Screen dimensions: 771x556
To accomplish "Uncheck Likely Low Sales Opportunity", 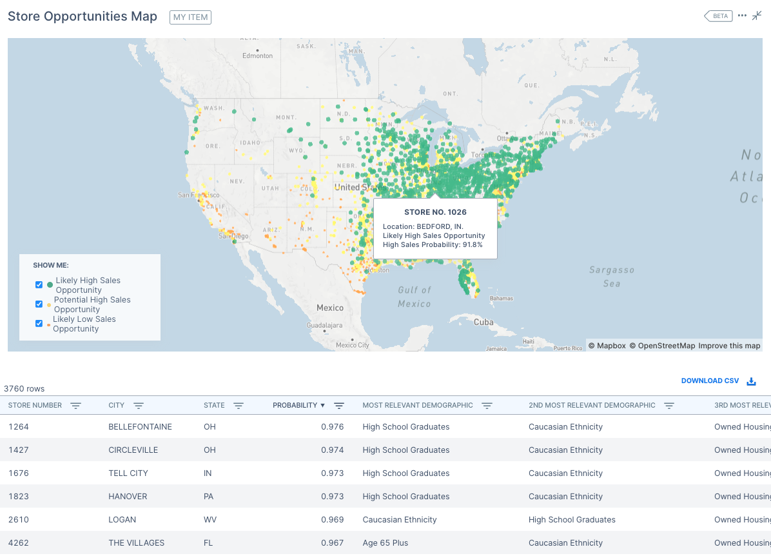I will 39,323.
